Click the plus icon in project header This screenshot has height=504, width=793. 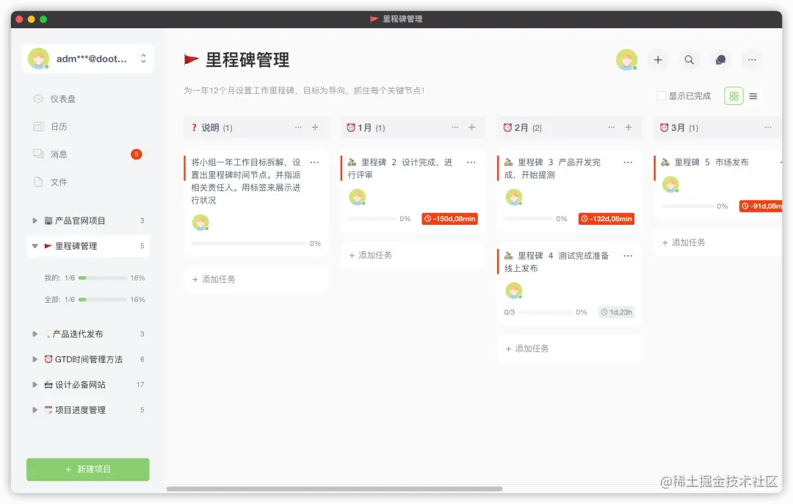[657, 60]
